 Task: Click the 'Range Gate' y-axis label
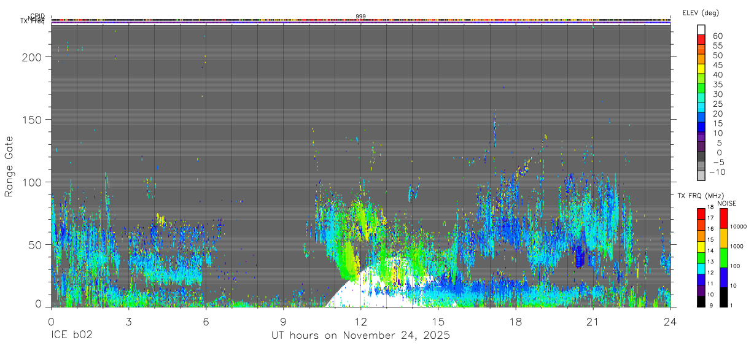click(x=9, y=167)
